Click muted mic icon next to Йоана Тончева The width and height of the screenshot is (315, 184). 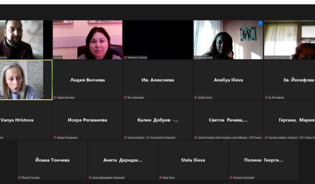click(x=20, y=178)
